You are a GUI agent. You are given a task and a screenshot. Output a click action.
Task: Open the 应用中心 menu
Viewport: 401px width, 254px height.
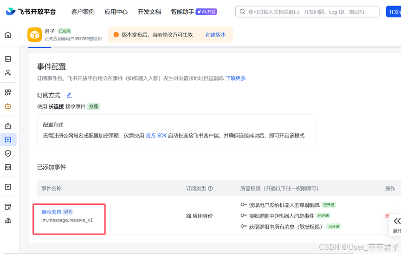point(116,12)
